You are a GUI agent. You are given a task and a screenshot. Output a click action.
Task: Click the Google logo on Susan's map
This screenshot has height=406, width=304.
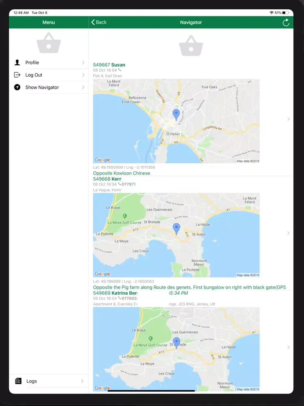point(103,160)
